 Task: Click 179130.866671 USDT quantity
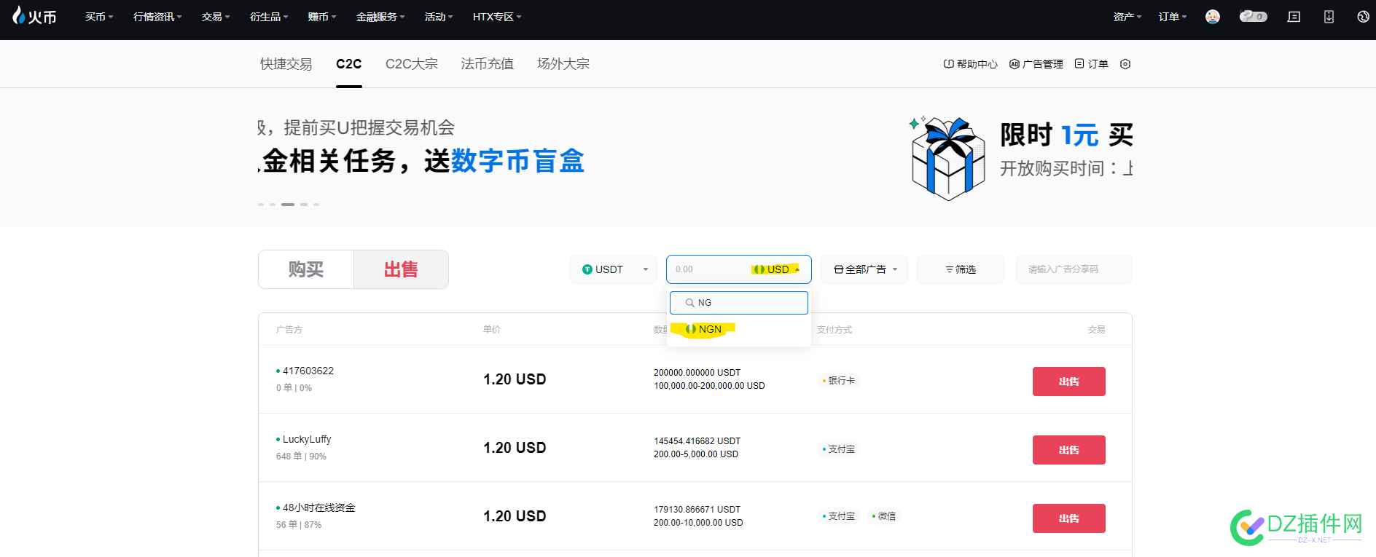[x=697, y=510]
